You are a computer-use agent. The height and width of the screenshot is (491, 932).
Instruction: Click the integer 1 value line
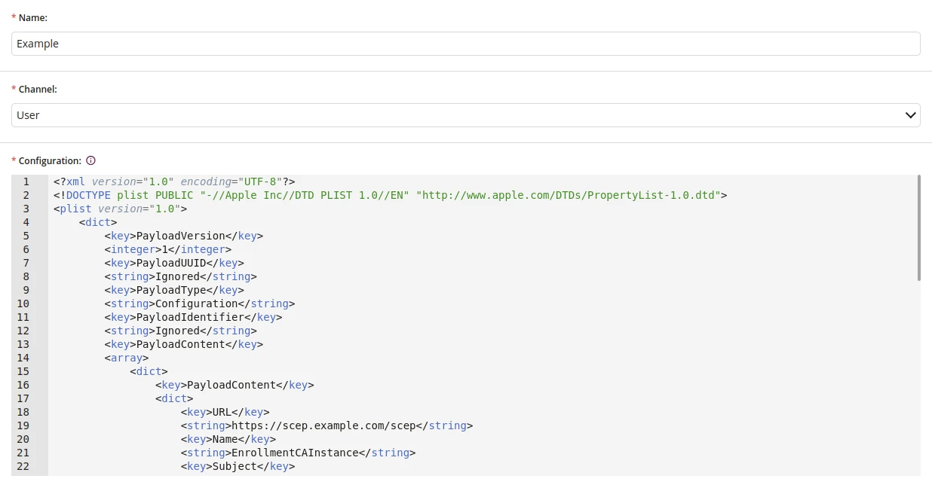168,249
